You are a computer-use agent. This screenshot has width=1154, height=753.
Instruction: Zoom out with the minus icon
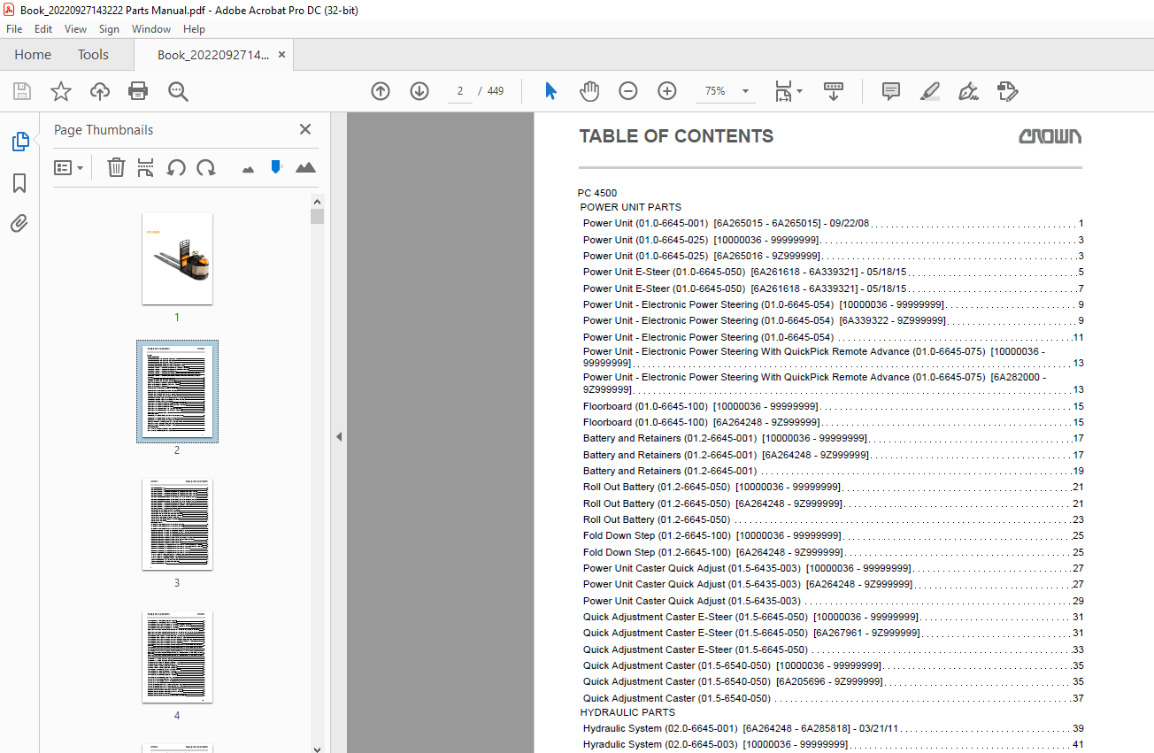[x=627, y=91]
